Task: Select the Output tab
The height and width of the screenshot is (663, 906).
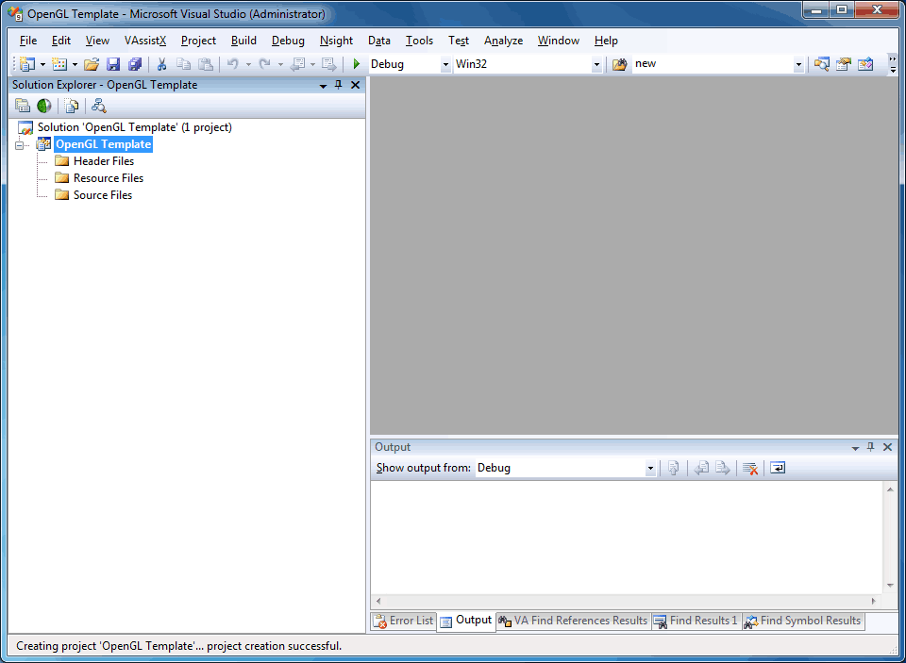Action: (465, 621)
